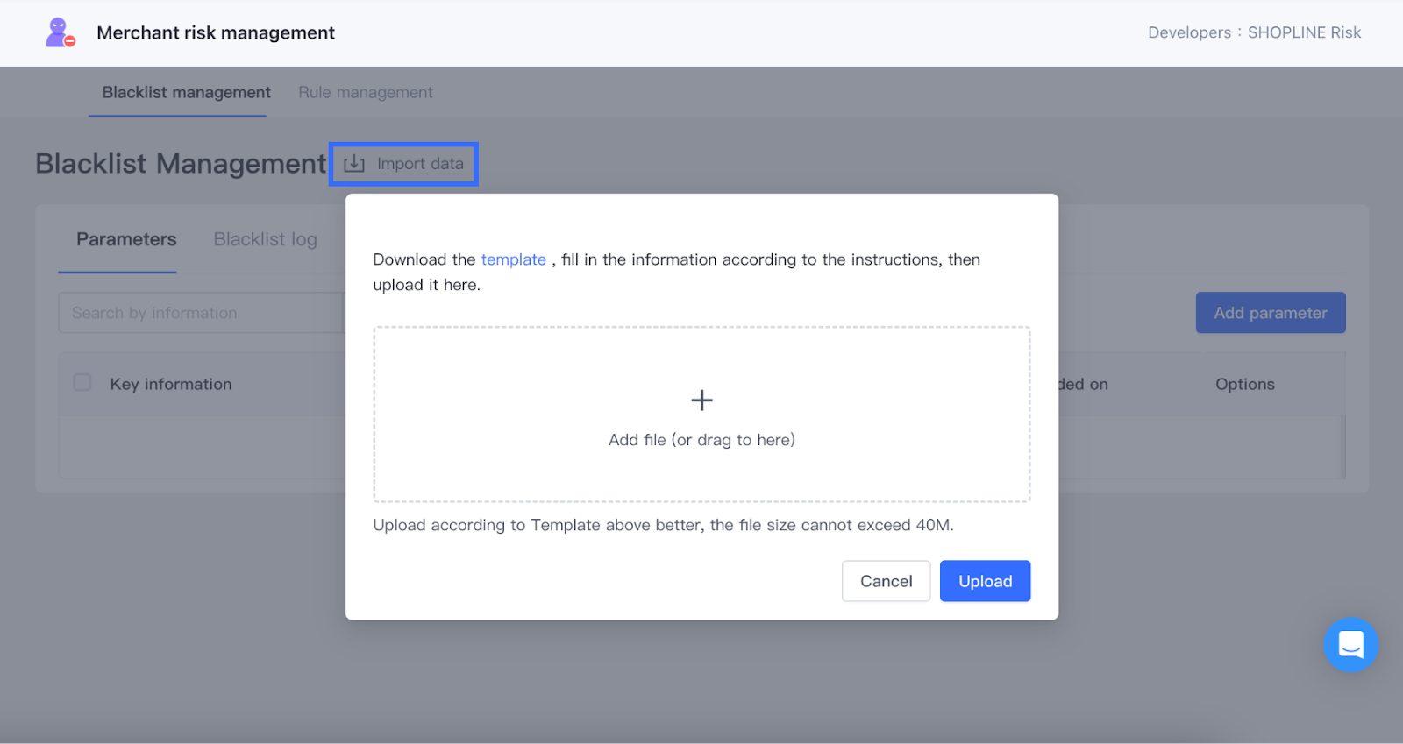Go to the Blacklist log tab

point(265,239)
